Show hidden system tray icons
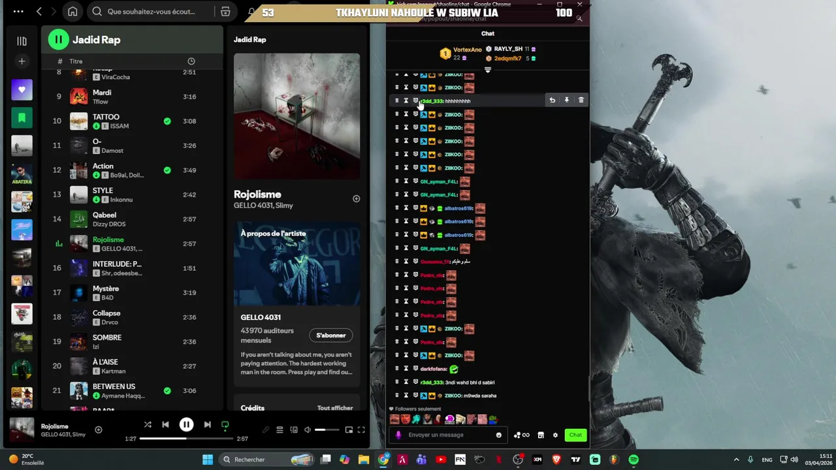 click(x=736, y=460)
